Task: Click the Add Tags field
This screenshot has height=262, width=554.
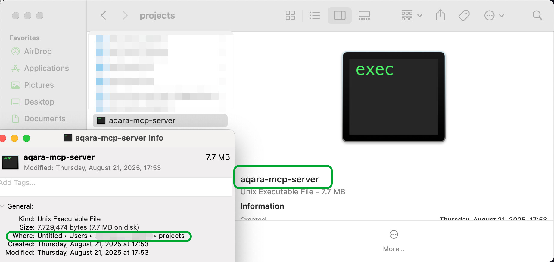Action: pyautogui.click(x=114, y=183)
